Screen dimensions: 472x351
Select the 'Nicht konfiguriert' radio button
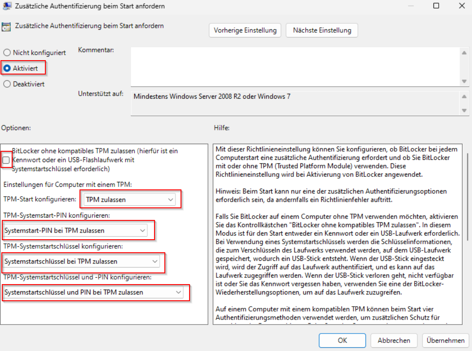(x=7, y=53)
